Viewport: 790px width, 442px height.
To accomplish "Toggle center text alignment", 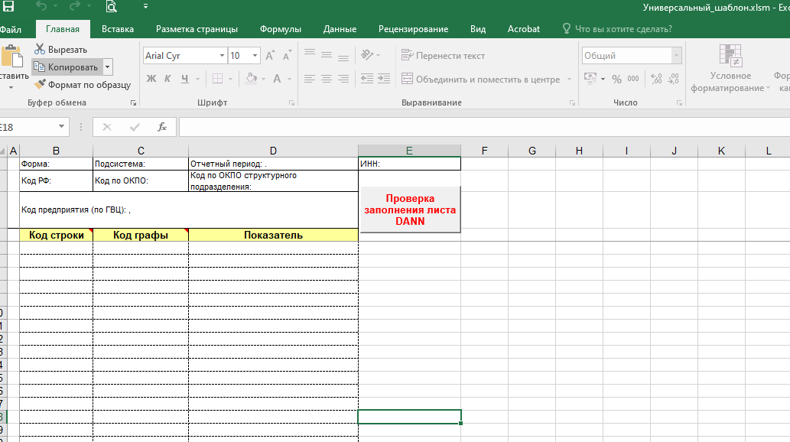I will click(x=327, y=79).
